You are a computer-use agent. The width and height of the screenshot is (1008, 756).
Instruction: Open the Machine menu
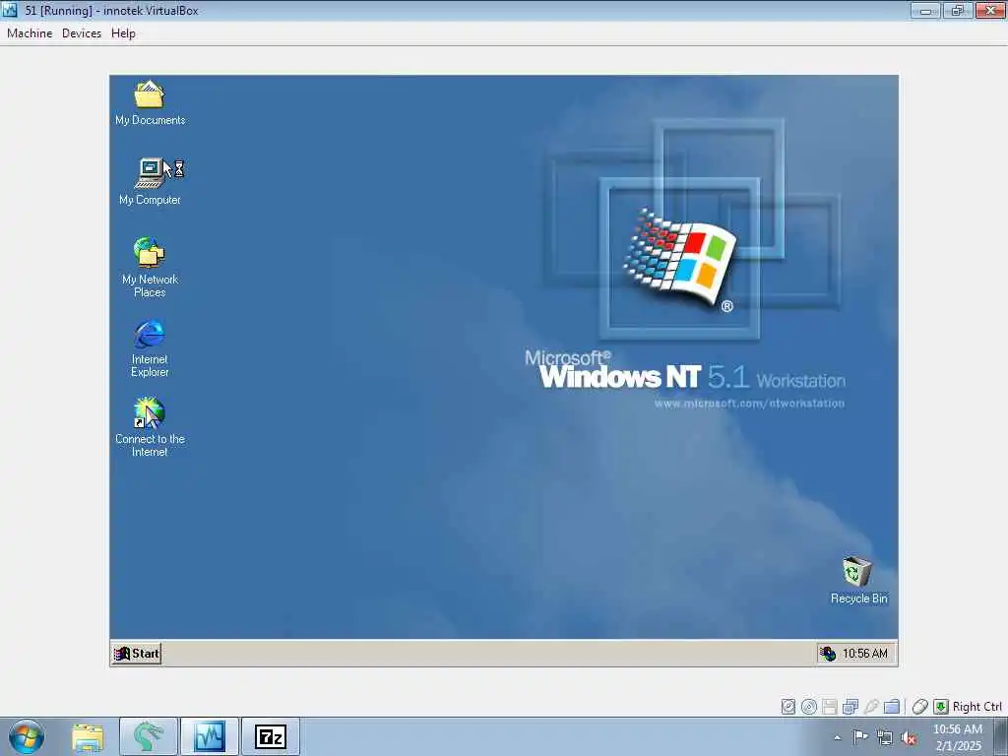[30, 33]
